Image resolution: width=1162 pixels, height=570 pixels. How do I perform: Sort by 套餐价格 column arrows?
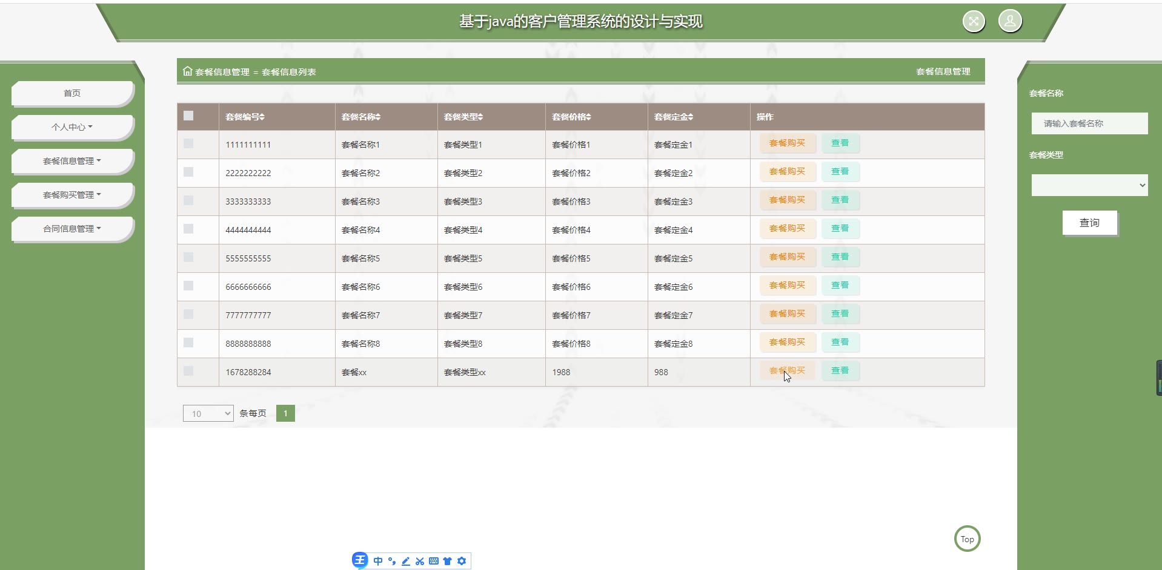(x=588, y=117)
